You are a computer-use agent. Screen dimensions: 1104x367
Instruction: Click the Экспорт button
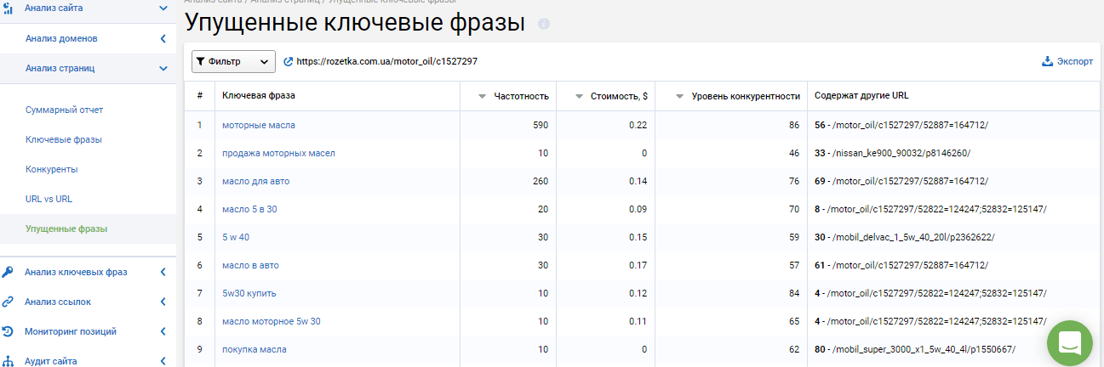pyautogui.click(x=1067, y=62)
